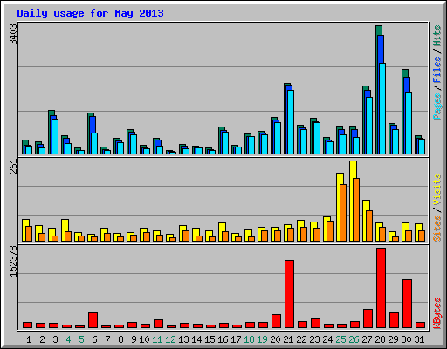Click the day 6 axis label
This screenshot has width=447, height=349.
pyautogui.click(x=94, y=339)
